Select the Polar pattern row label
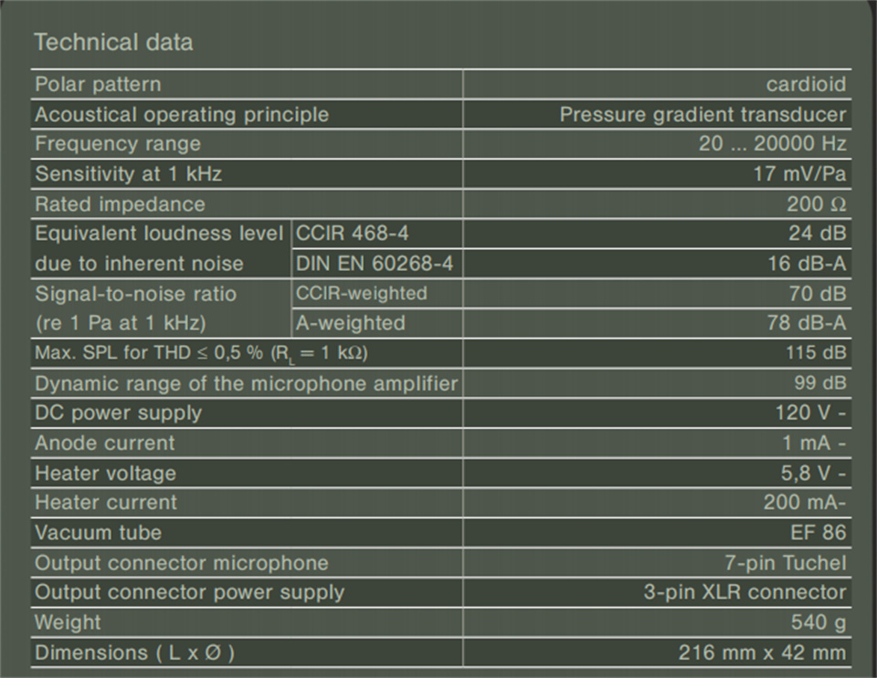The image size is (877, 678). [98, 84]
